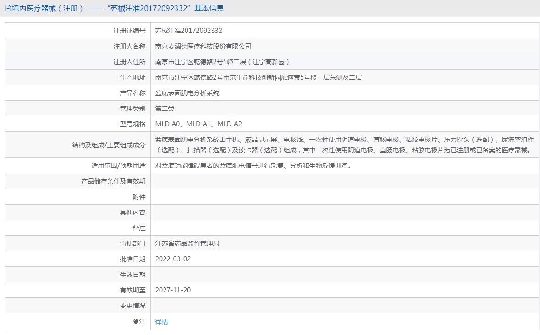540x335 pixels.
Task: Click approval department 江苏省药品监督管理局
Action: [x=187, y=243]
